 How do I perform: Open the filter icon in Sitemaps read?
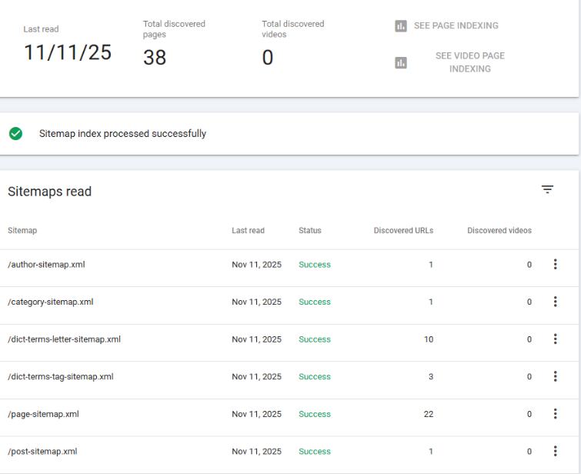point(547,189)
